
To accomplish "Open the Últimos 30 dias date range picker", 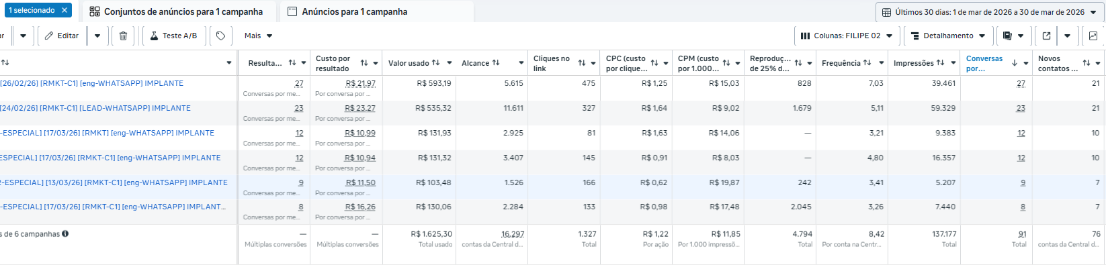I will pyautogui.click(x=989, y=12).
